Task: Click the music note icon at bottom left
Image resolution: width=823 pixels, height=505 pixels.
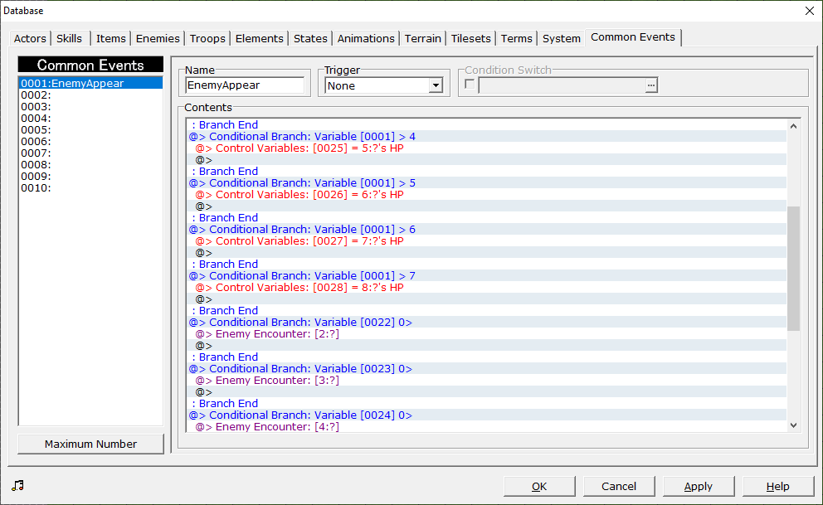Action: point(18,485)
